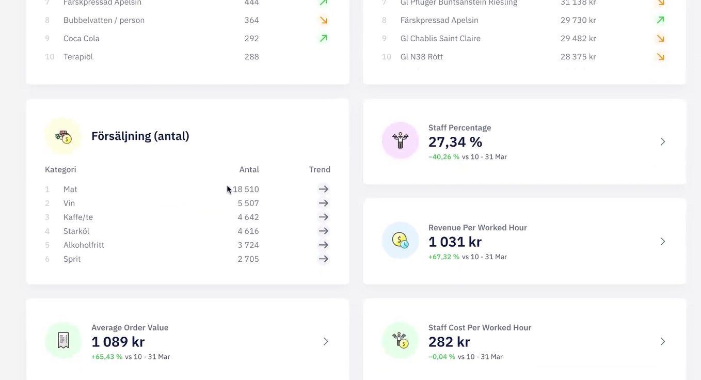Select the Gl N38 Rött product row

pyautogui.click(x=524, y=57)
